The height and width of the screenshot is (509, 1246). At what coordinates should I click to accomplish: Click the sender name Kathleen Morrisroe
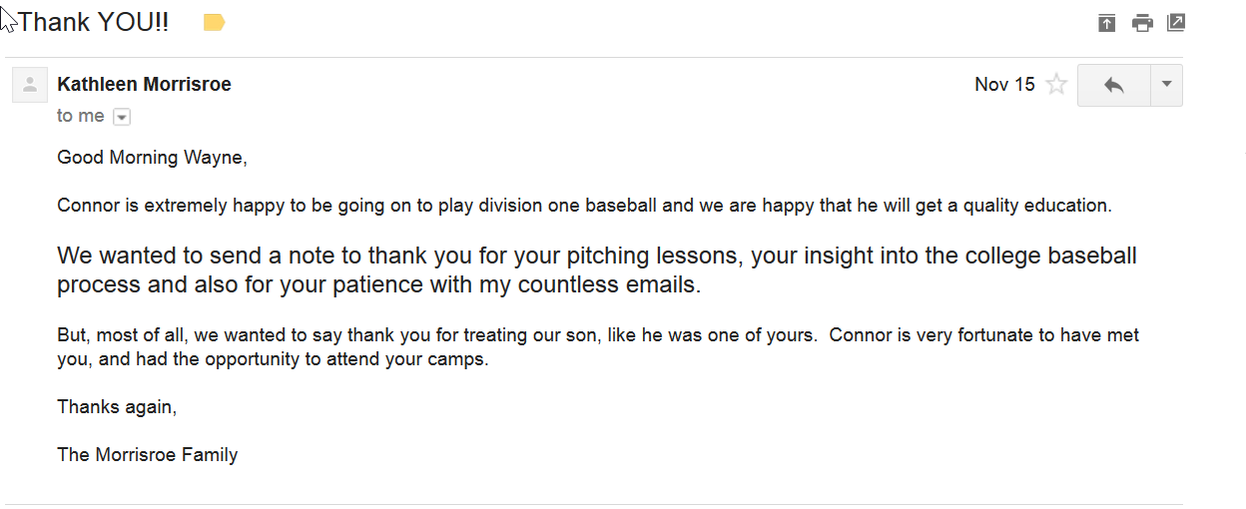pos(144,85)
